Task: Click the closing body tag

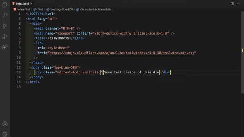Action: (37, 77)
